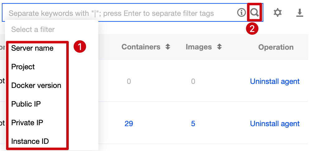Viewport: 315px width, 151px height.
Task: Click Uninstall agent in second row
Action: coord(275,124)
